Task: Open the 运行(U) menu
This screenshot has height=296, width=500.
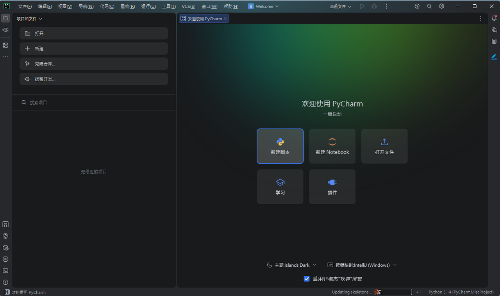Action: (x=148, y=6)
